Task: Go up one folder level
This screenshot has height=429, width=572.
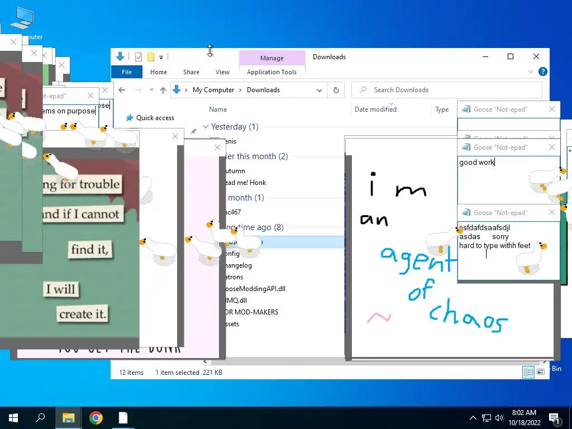Action: 163,90
